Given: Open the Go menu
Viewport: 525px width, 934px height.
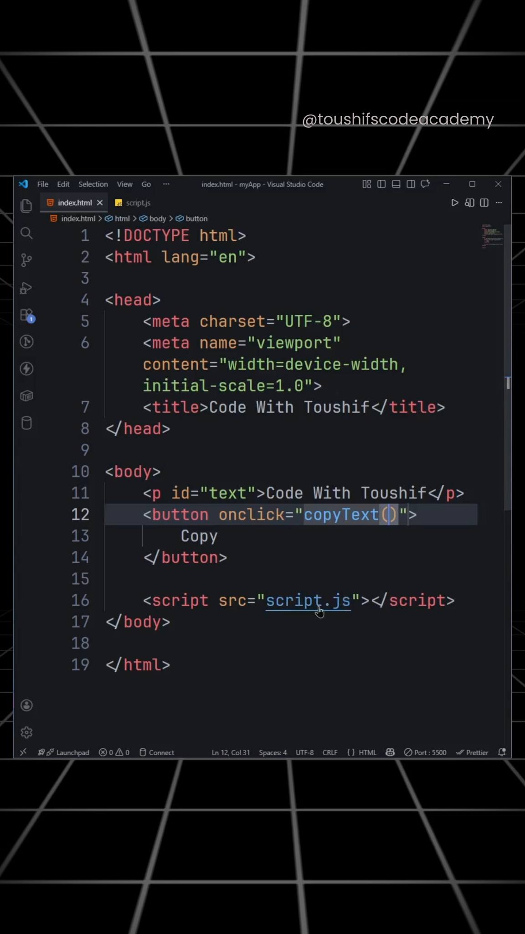Looking at the screenshot, I should tap(146, 184).
